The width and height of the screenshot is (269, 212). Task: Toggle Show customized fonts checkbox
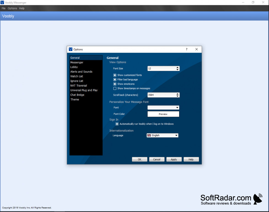coord(115,75)
